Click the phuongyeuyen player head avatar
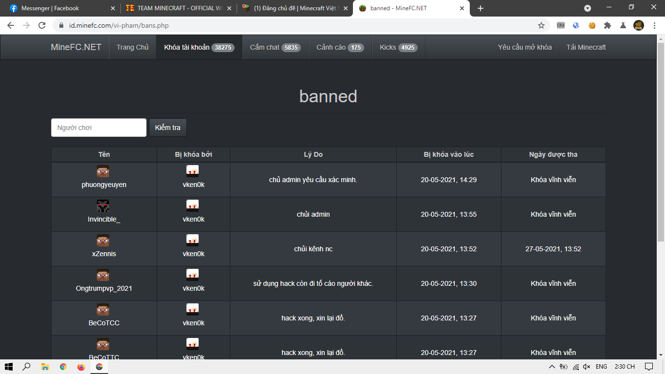This screenshot has height=374, width=665. pos(103,171)
